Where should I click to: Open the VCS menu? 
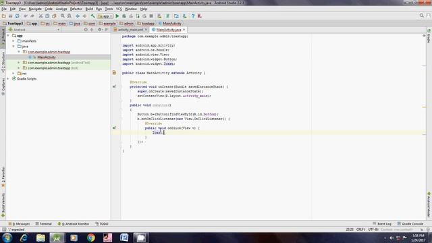click(x=119, y=9)
